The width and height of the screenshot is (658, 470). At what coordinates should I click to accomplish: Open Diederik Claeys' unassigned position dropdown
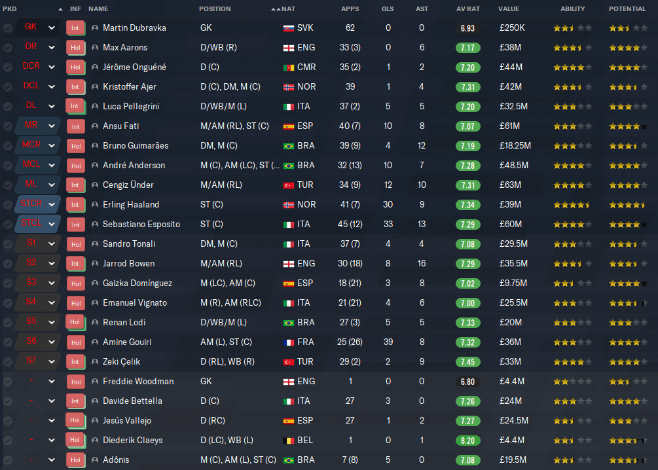click(52, 440)
